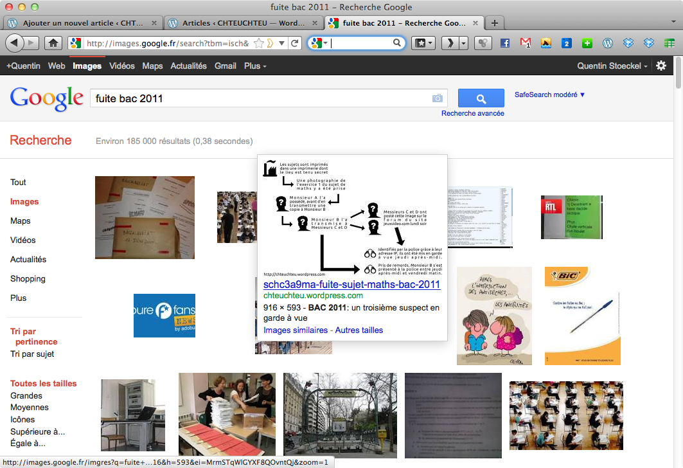
Task: Click the RSS feed icon in address bar
Action: point(270,43)
